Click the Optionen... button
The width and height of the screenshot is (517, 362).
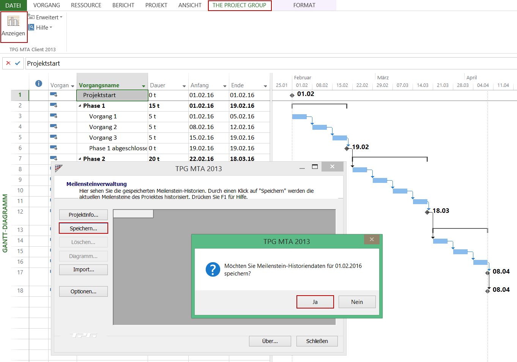point(84,291)
